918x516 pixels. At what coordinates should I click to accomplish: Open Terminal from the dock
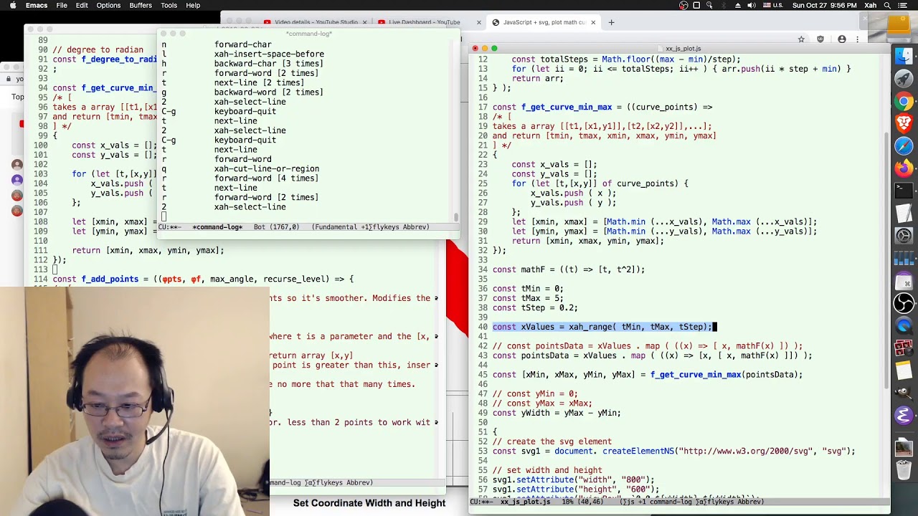click(x=904, y=191)
